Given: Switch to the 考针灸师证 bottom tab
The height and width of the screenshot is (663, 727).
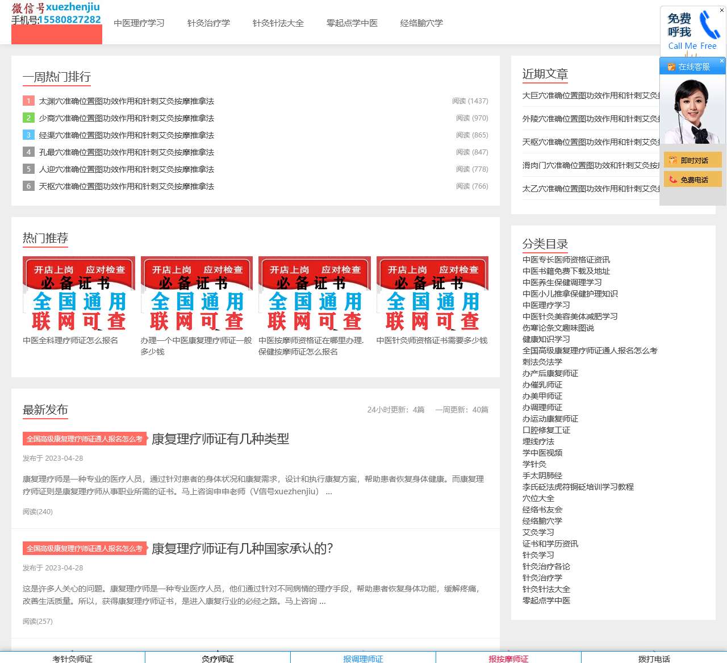Looking at the screenshot, I should 72,659.
